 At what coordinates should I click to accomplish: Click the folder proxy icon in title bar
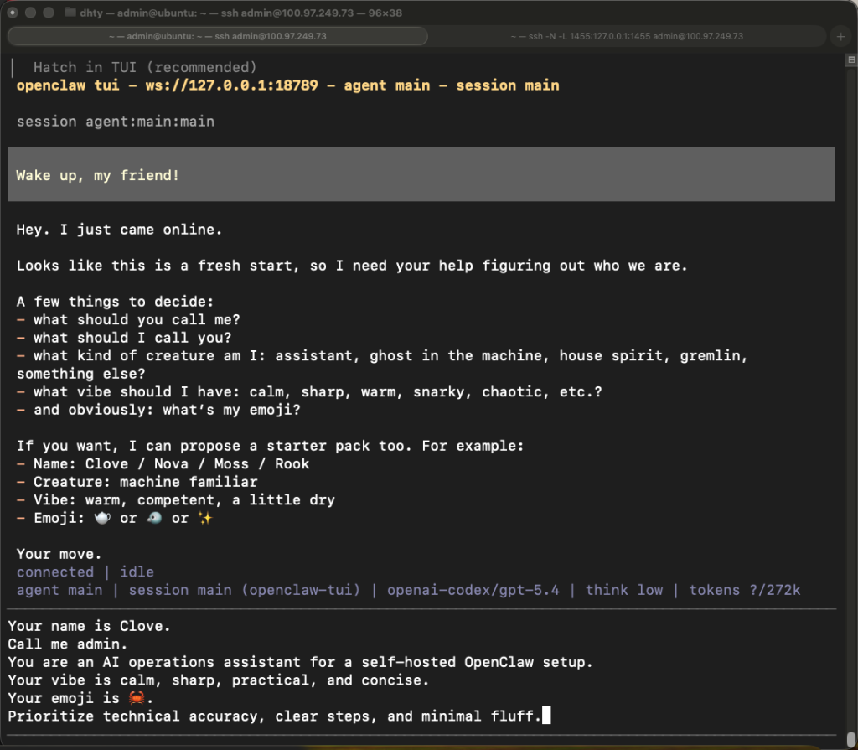(70, 13)
